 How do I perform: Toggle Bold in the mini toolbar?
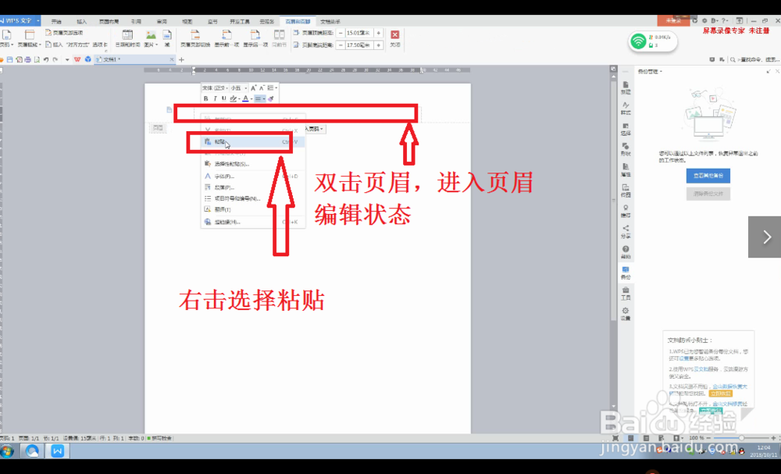(x=205, y=98)
